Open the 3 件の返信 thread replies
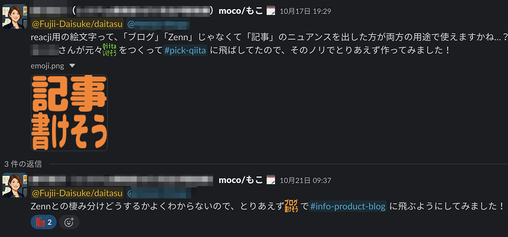Screen dimensions: 508x237 pos(23,164)
